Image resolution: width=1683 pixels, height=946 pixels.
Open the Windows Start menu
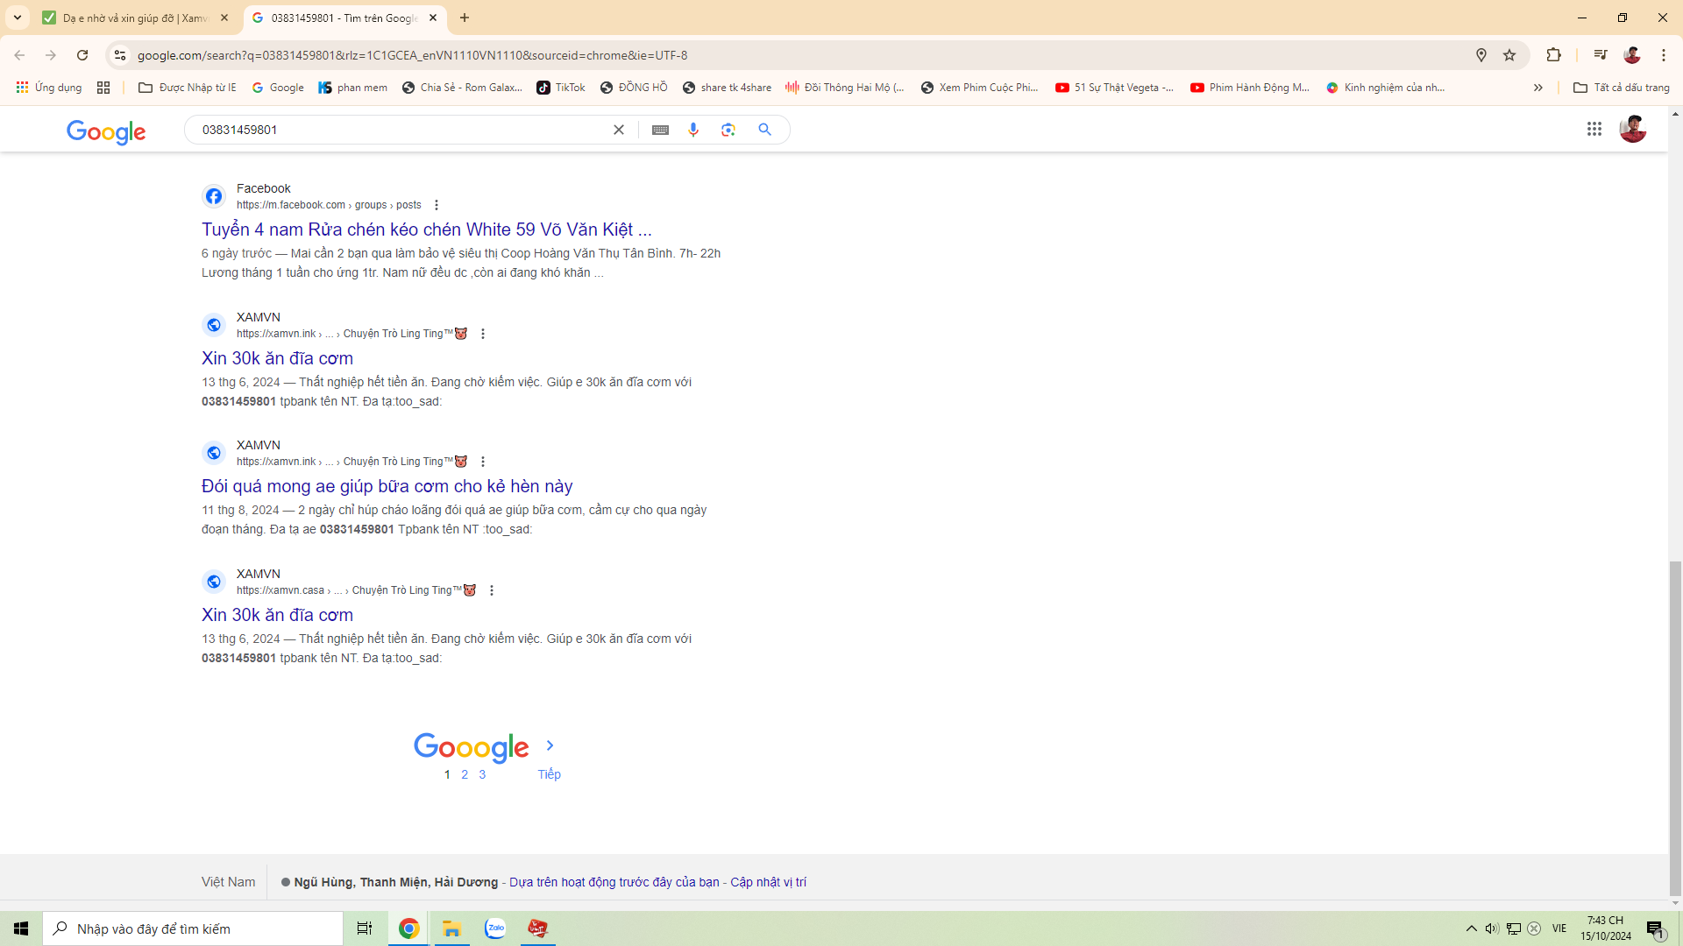point(21,928)
